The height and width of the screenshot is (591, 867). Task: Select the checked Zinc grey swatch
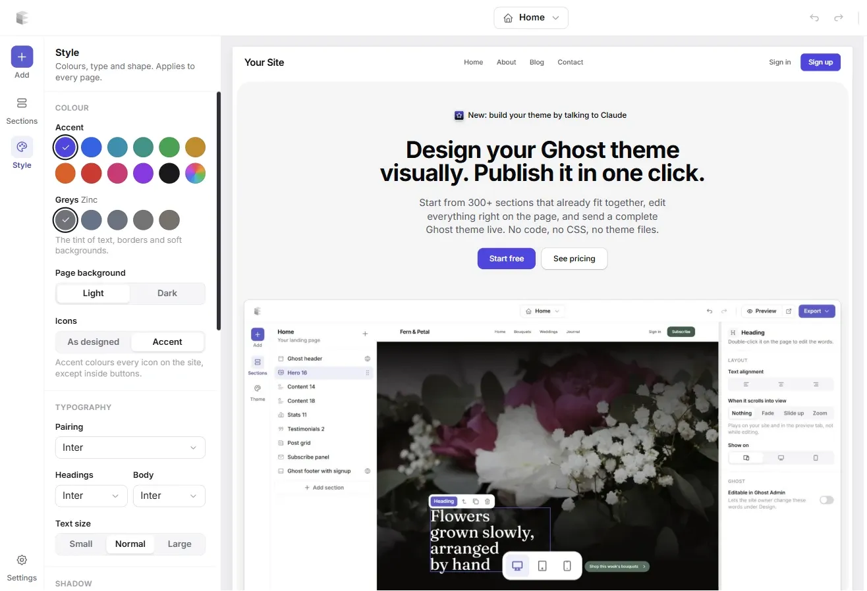pyautogui.click(x=65, y=220)
